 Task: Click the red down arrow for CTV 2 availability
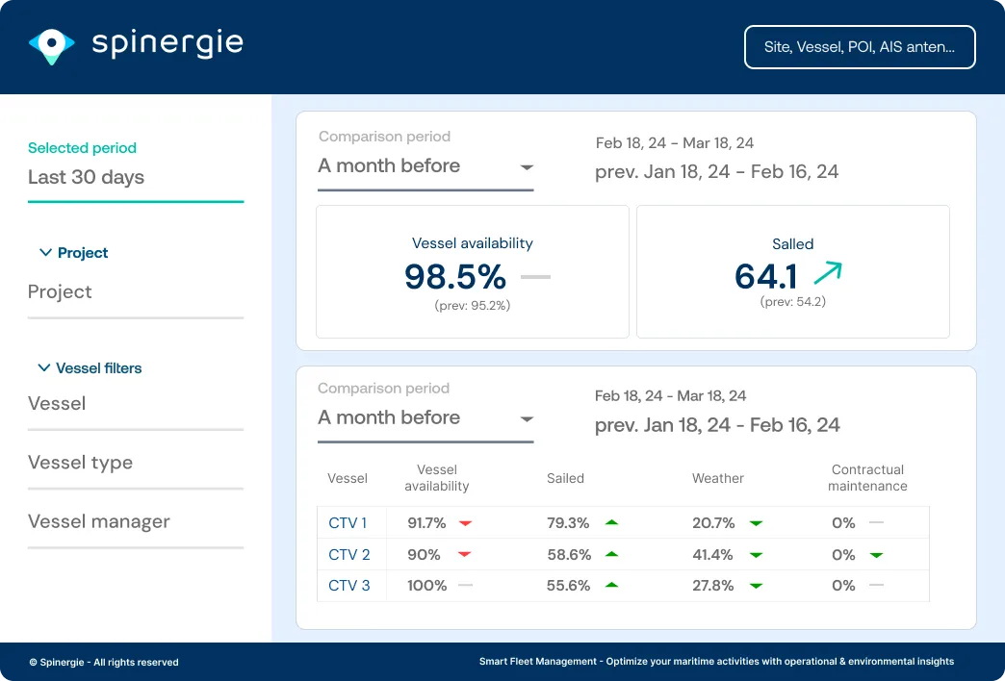465,555
